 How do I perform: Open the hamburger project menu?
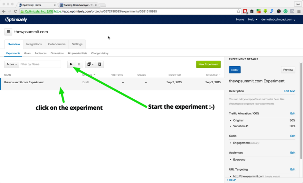click(8, 32)
